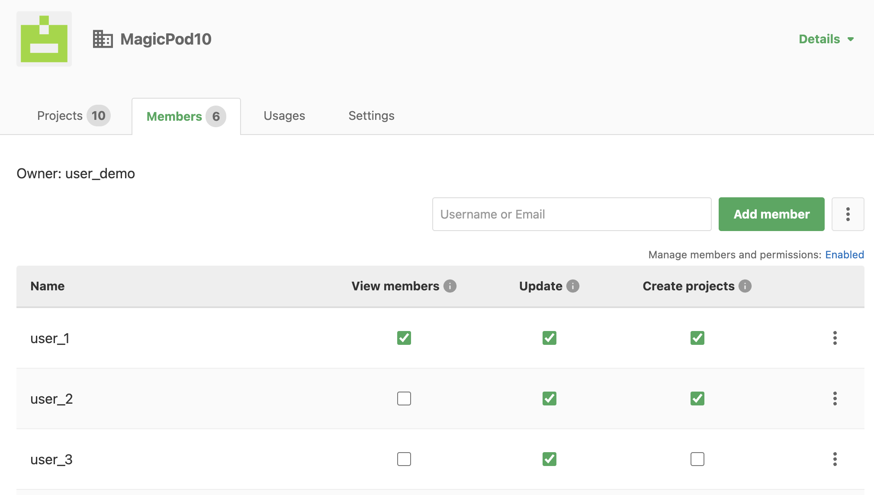The width and height of the screenshot is (874, 495).
Task: Disable Update permission for user_2
Action: 549,399
